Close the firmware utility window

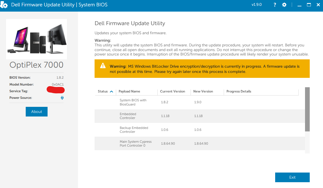[318, 5]
